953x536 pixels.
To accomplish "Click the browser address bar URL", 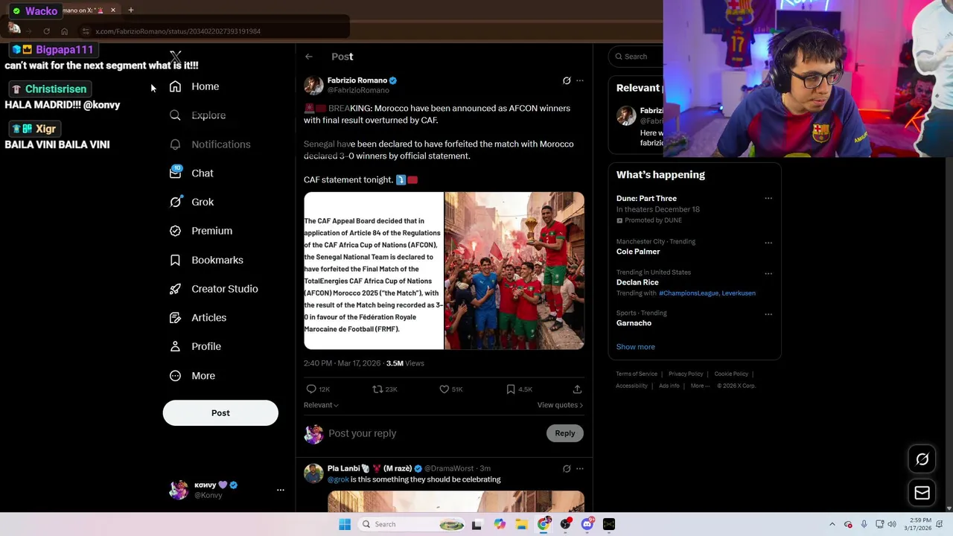I will [x=178, y=31].
